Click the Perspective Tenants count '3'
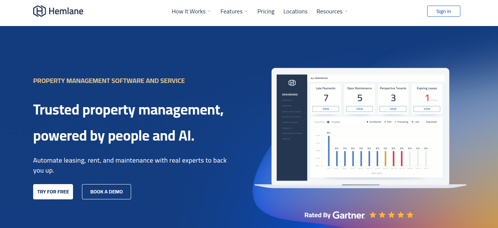The image size is (498, 228). tap(393, 98)
